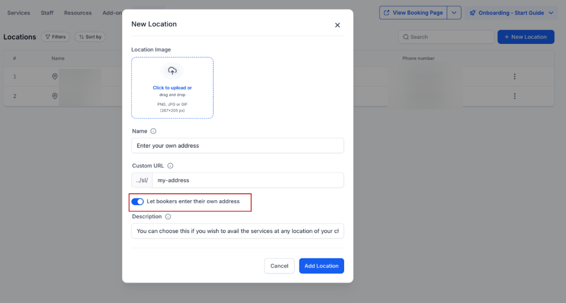This screenshot has width=566, height=303.
Task: Click map pin icon in row 1
Action: click(55, 76)
